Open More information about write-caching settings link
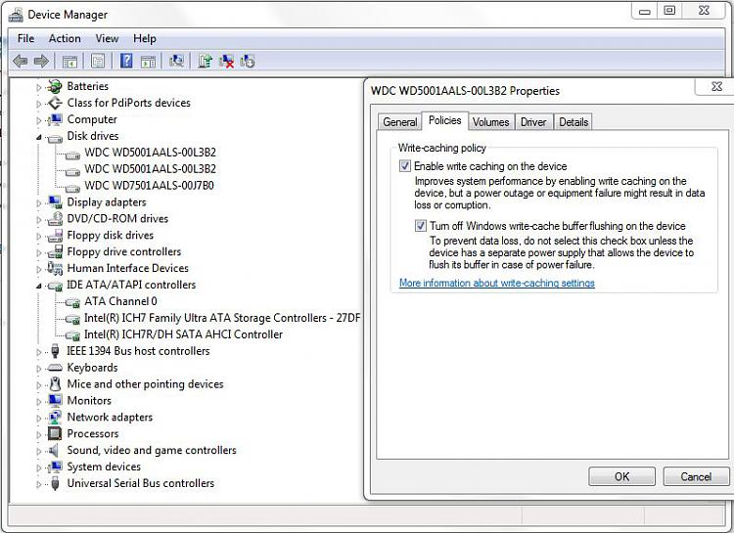Screen dimensions: 734x533 pyautogui.click(x=496, y=283)
